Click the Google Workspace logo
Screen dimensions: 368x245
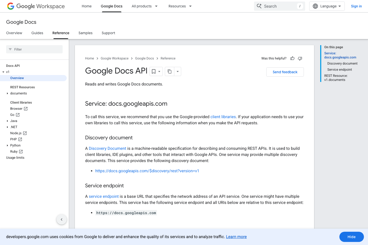pyautogui.click(x=36, y=6)
